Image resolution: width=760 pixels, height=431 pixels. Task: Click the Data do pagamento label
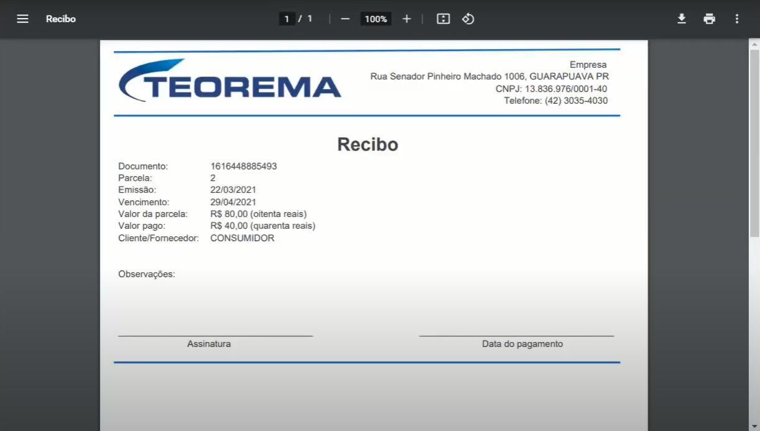(x=522, y=344)
